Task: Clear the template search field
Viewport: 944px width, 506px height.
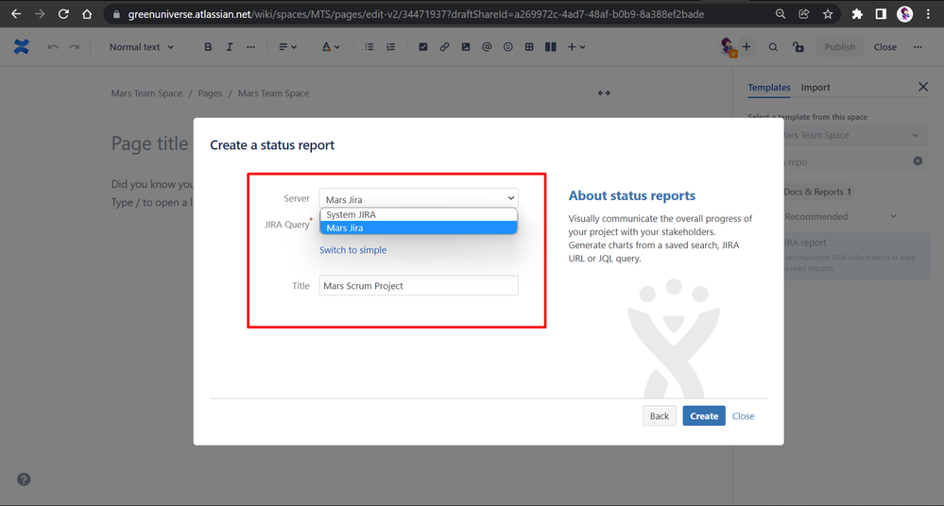Action: (x=918, y=160)
